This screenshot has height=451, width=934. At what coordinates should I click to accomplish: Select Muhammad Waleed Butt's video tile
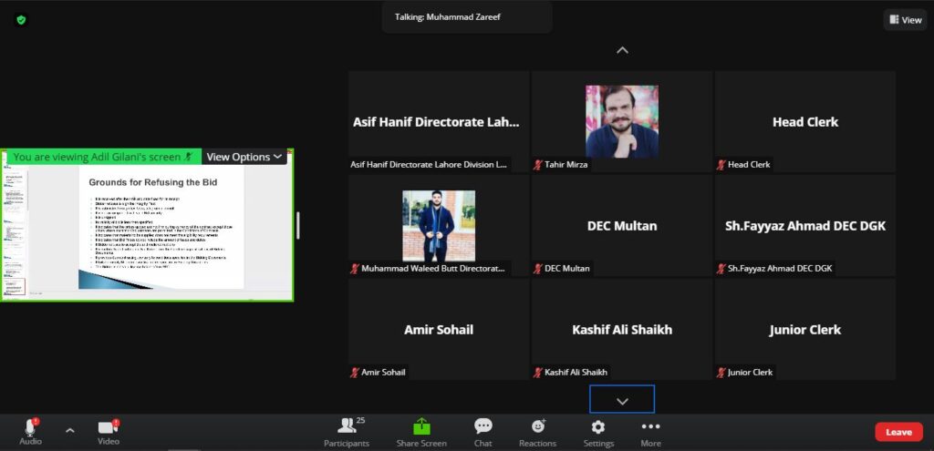(439, 225)
